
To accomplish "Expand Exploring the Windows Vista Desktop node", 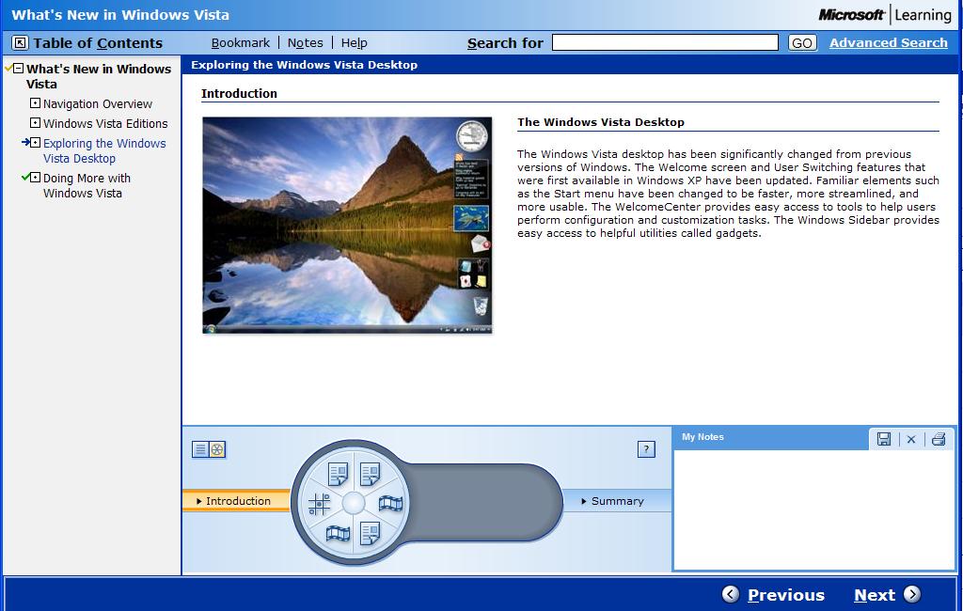I will pyautogui.click(x=35, y=142).
